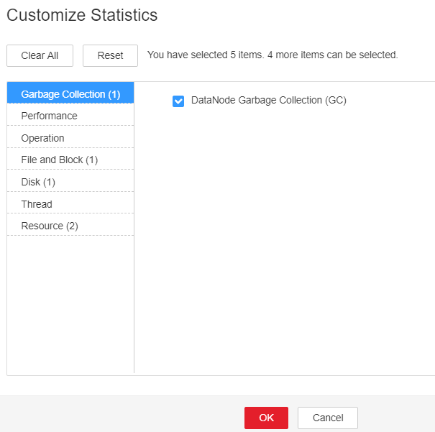The image size is (435, 432).
Task: Click blank area under the DataNode checkbox
Action: click(x=284, y=239)
